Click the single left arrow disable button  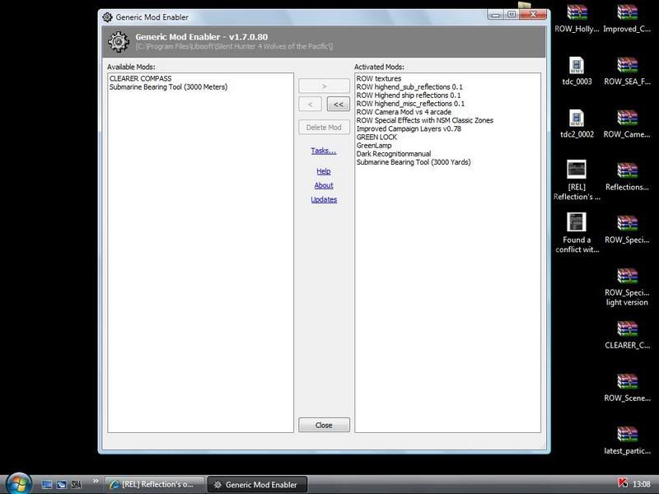tap(311, 104)
